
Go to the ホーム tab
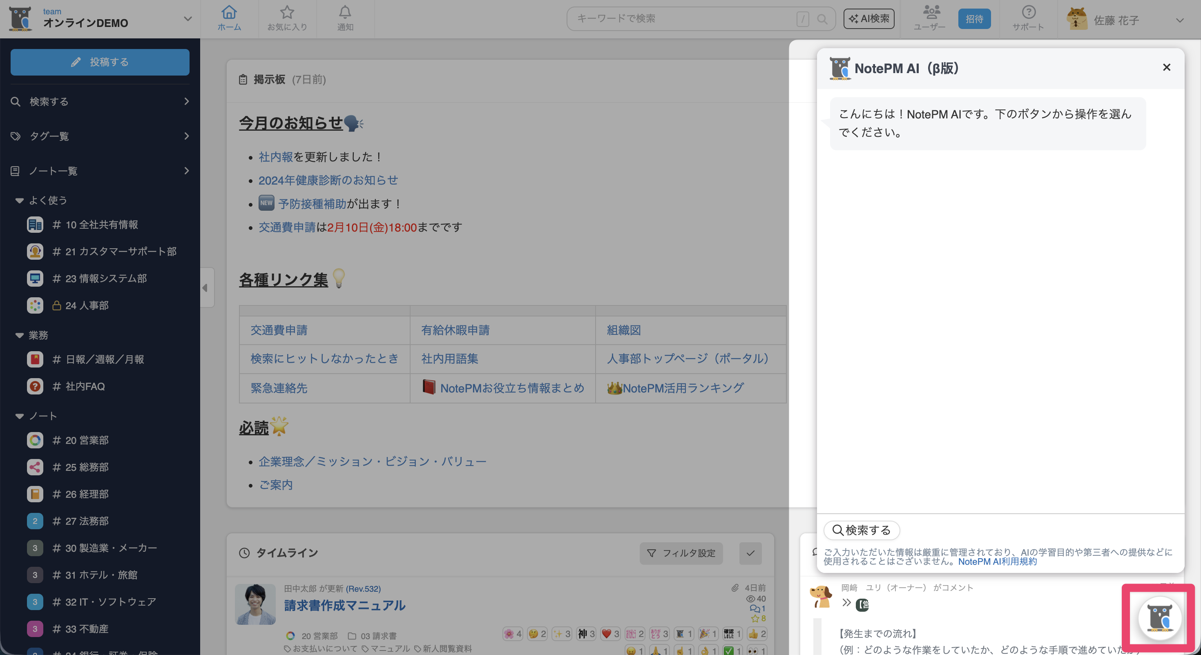click(x=229, y=18)
